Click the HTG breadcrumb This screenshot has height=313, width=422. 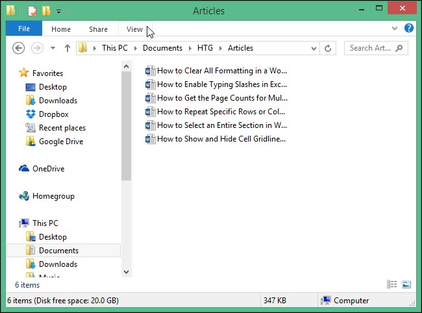click(205, 48)
